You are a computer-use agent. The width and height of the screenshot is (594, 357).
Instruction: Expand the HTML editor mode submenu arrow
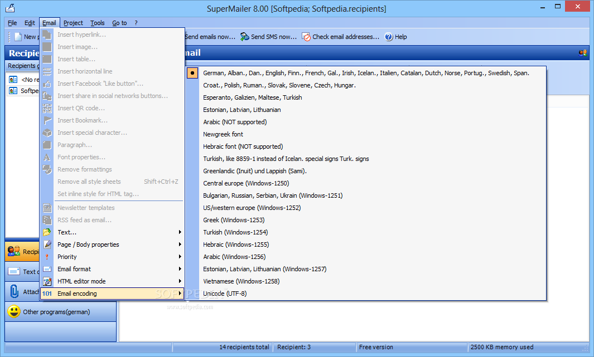[x=180, y=281]
